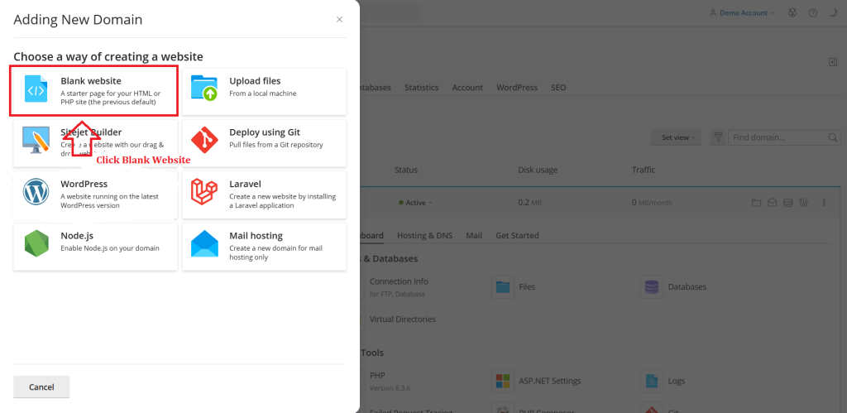Open the Databases link on dashboard
Screen dimensions: 847x413
point(687,287)
